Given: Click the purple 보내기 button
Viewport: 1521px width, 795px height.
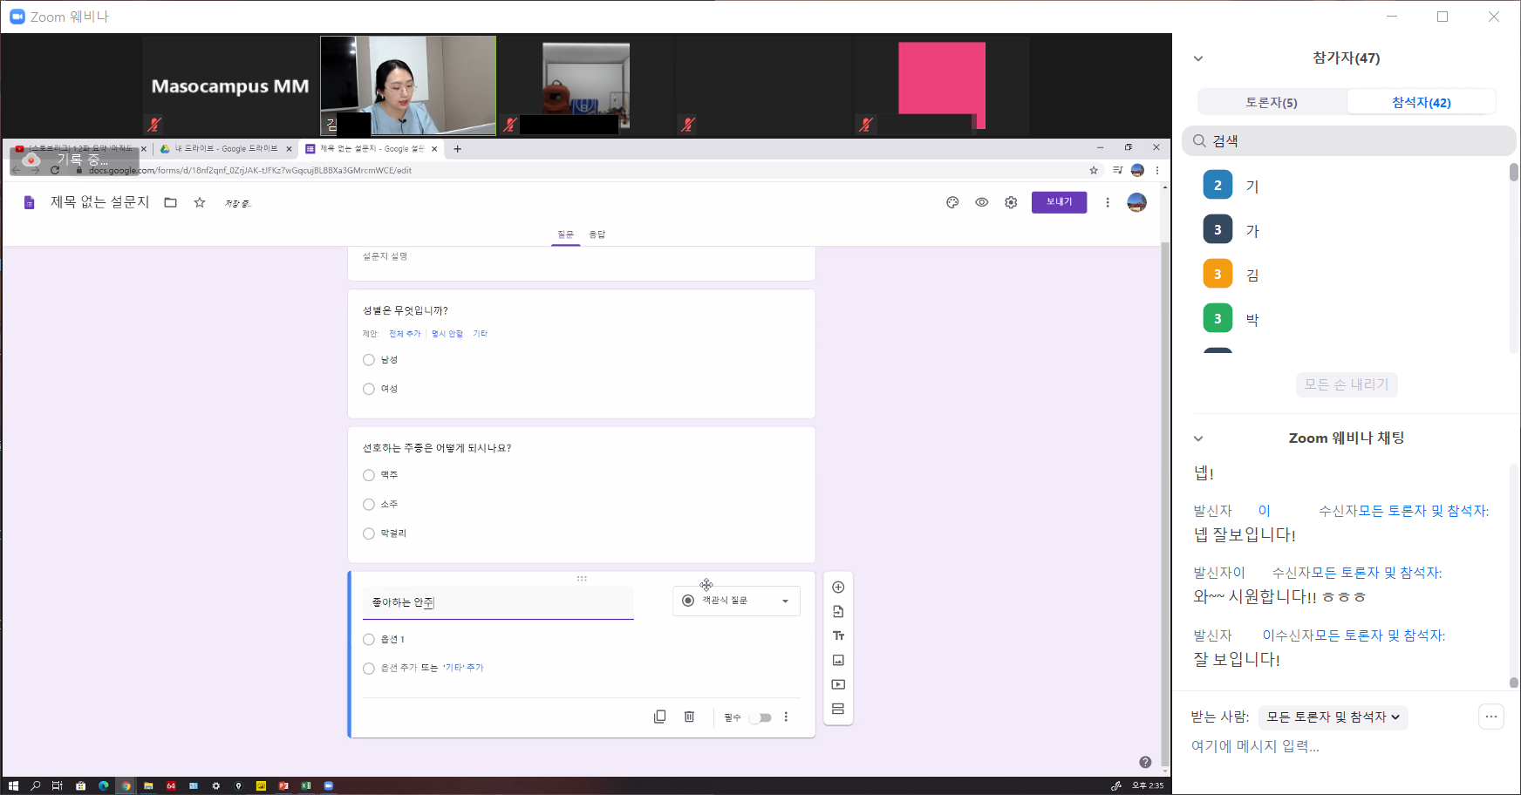Looking at the screenshot, I should click(x=1059, y=202).
